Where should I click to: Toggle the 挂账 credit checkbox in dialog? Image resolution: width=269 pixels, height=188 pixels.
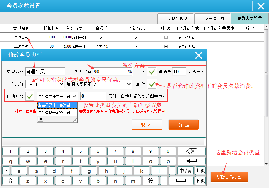(x=152, y=84)
